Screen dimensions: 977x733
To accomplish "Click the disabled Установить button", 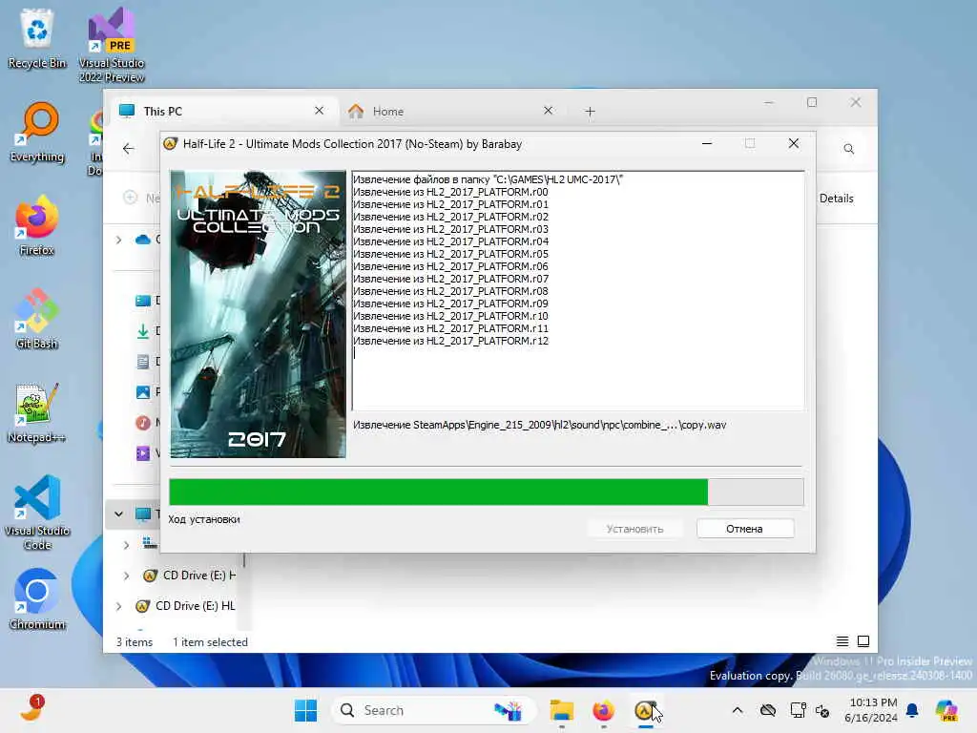I will (x=634, y=529).
